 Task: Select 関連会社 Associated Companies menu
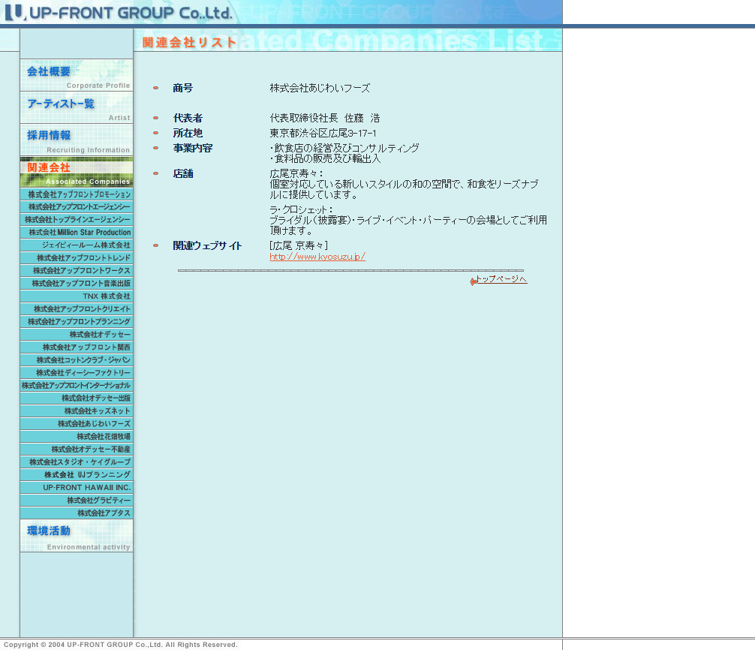(x=77, y=172)
